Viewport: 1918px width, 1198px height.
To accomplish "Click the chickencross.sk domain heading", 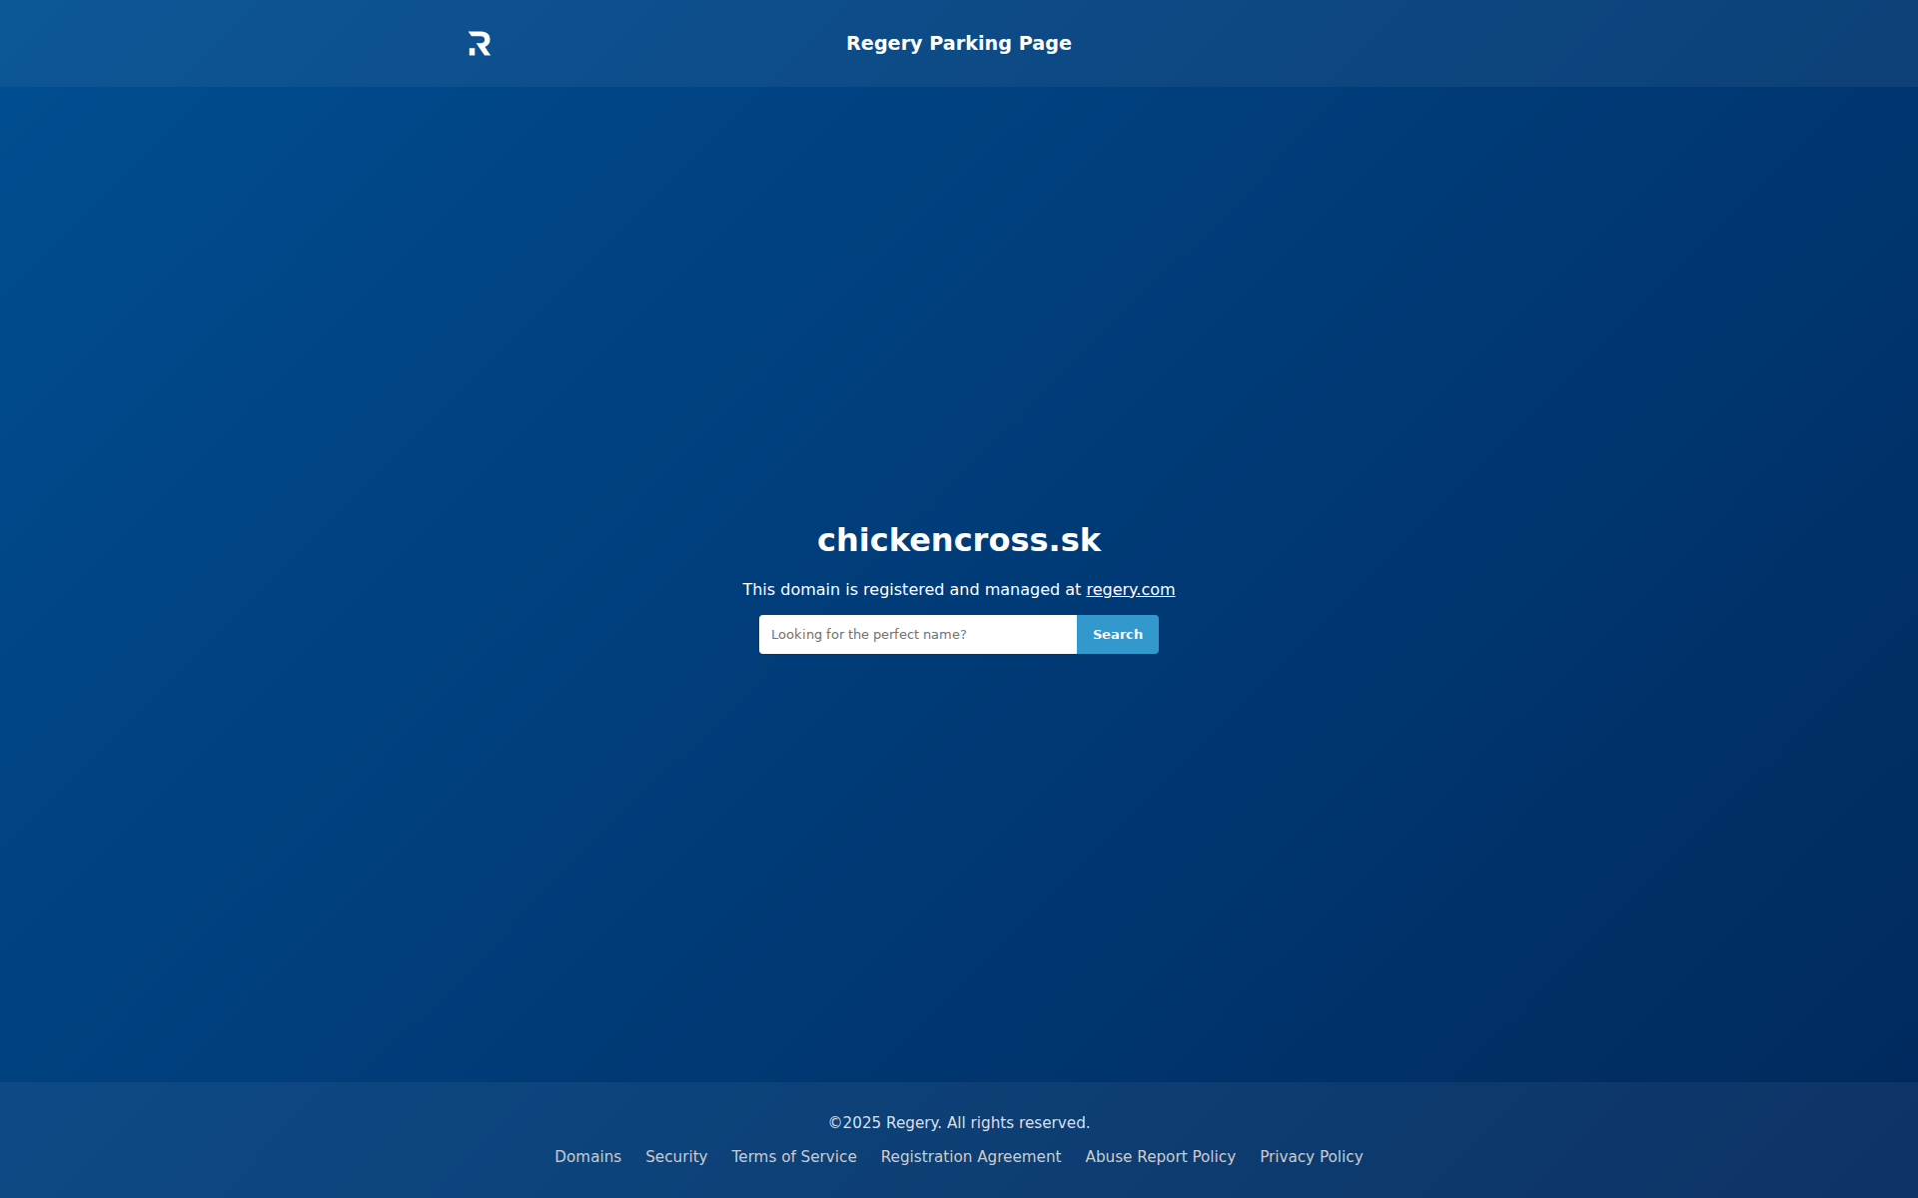I will click(958, 540).
